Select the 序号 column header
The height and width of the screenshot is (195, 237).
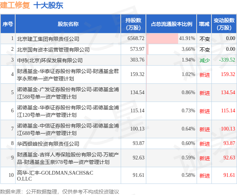[x=8, y=24]
